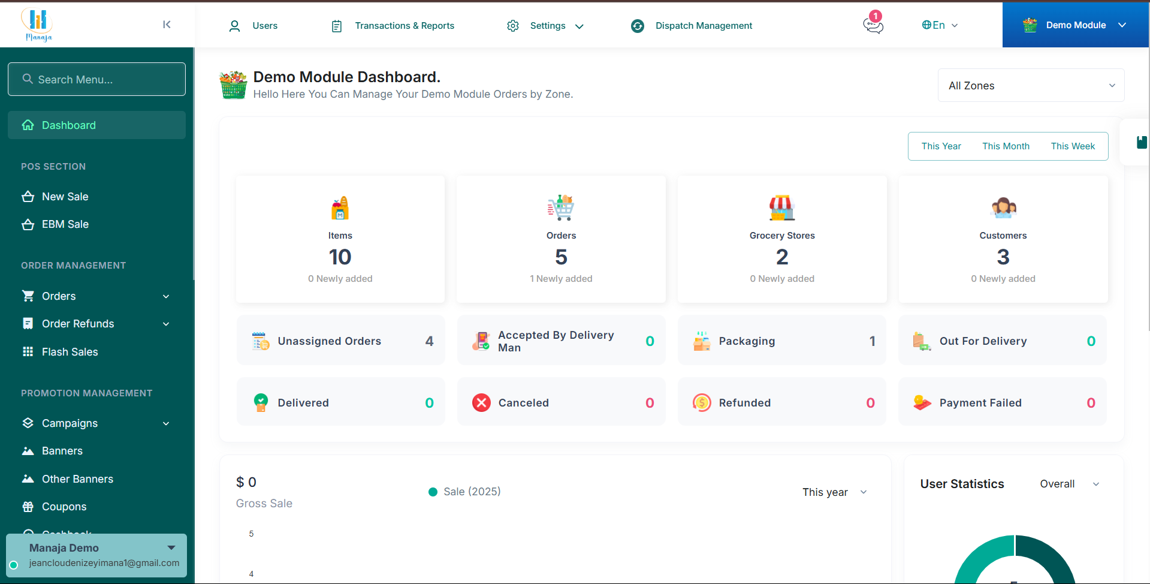The image size is (1150, 584).
Task: Open the This year sales dropdown
Action: (835, 492)
